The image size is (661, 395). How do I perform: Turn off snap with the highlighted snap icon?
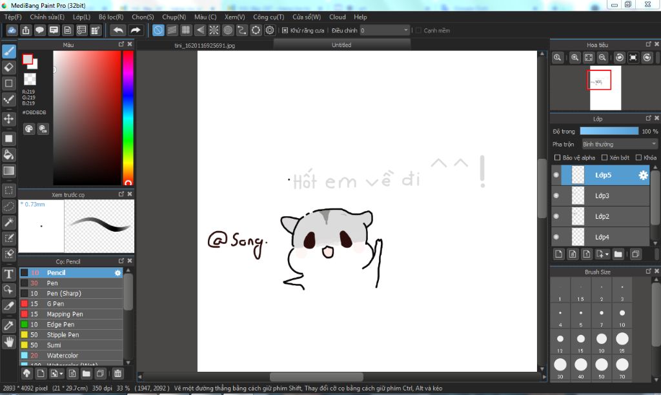coord(158,30)
